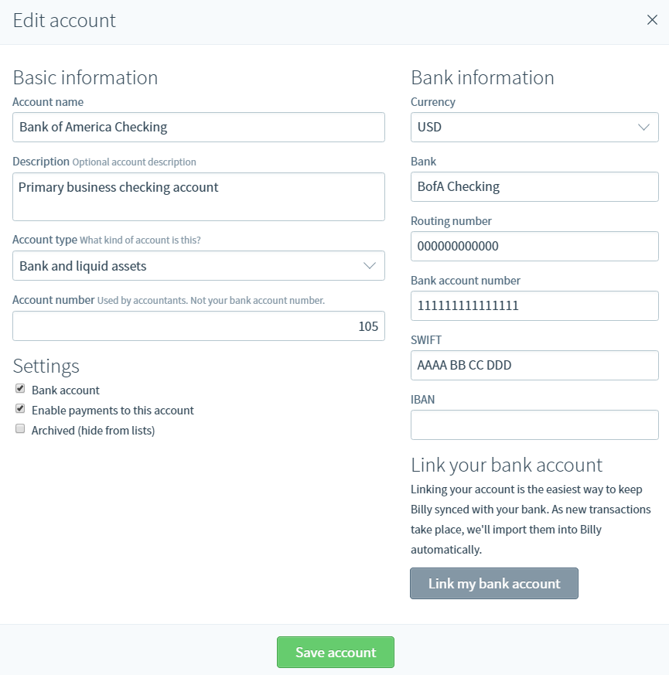Click the Archived (hide from lists) label
The width and height of the screenshot is (669, 675).
(93, 431)
